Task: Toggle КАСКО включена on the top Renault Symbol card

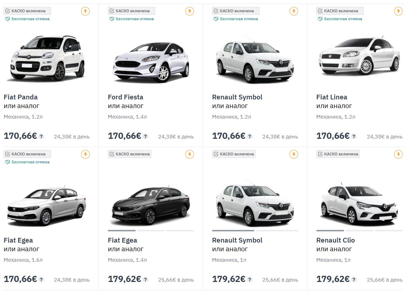Action: coord(216,10)
